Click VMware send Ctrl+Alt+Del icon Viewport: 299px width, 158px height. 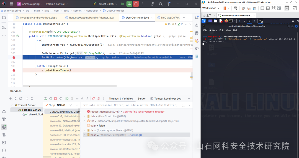236,8
